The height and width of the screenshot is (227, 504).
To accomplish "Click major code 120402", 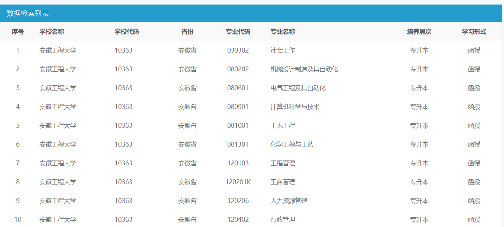I will click(x=238, y=220).
